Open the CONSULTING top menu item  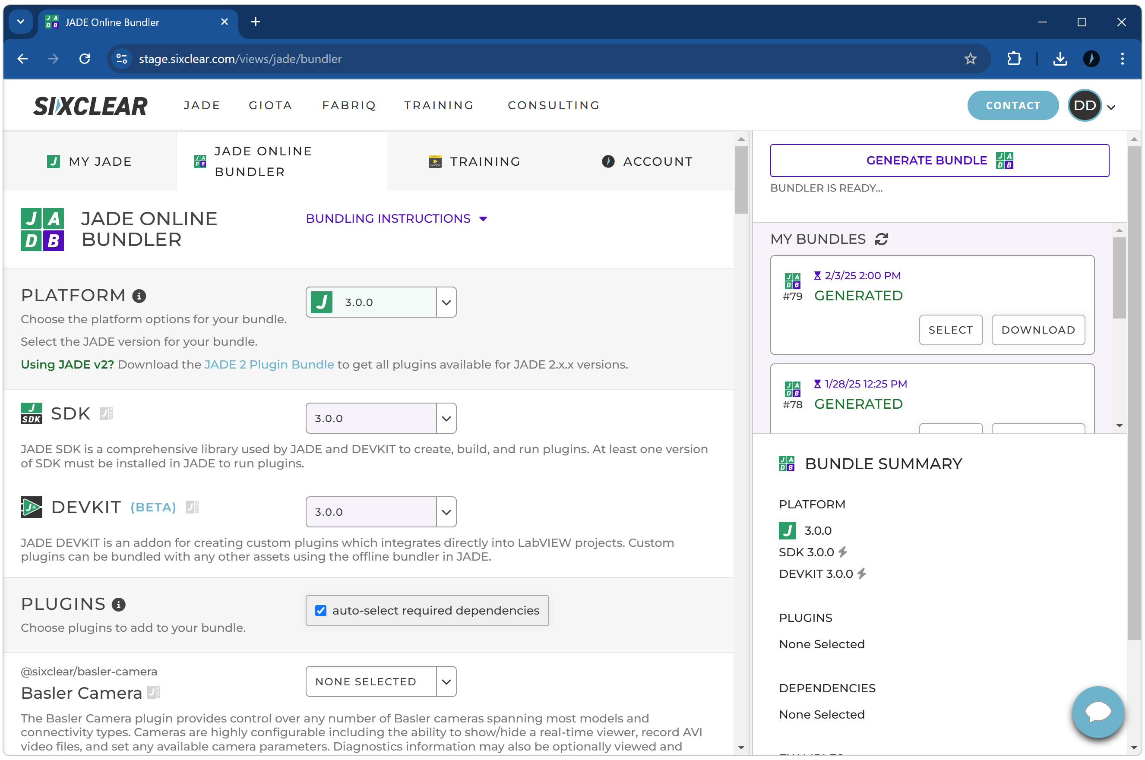click(x=554, y=105)
